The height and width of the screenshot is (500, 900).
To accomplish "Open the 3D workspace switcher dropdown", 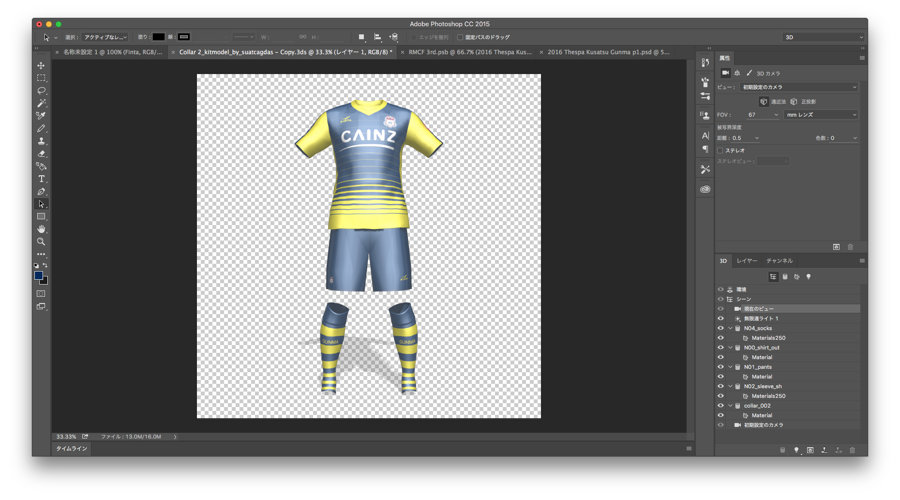I will (824, 37).
